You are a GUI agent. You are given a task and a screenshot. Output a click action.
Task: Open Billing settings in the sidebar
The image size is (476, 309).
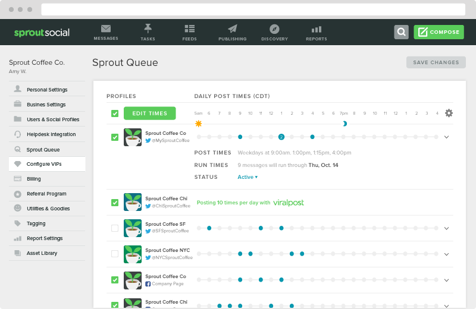pos(47,179)
